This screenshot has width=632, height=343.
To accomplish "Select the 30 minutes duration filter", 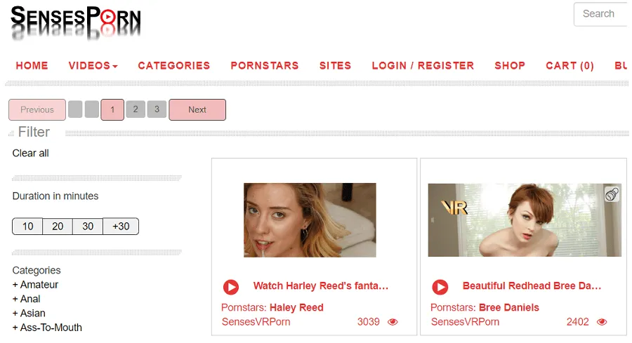I will coord(88,227).
